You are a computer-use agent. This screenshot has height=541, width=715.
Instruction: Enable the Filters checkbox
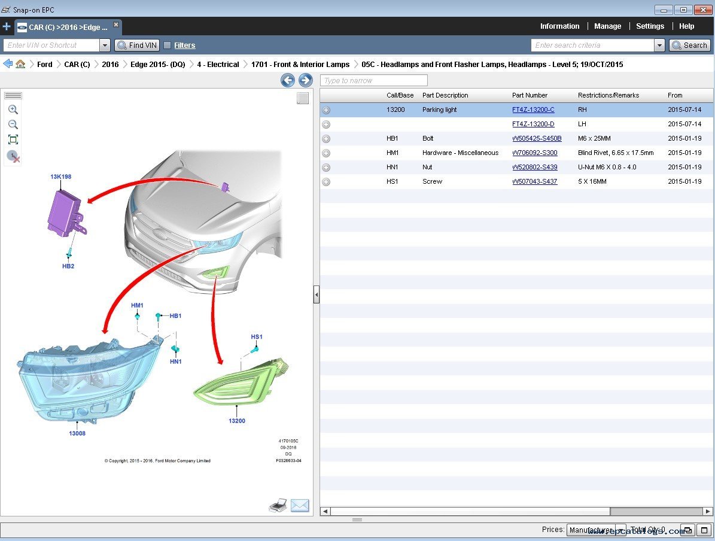click(x=168, y=45)
